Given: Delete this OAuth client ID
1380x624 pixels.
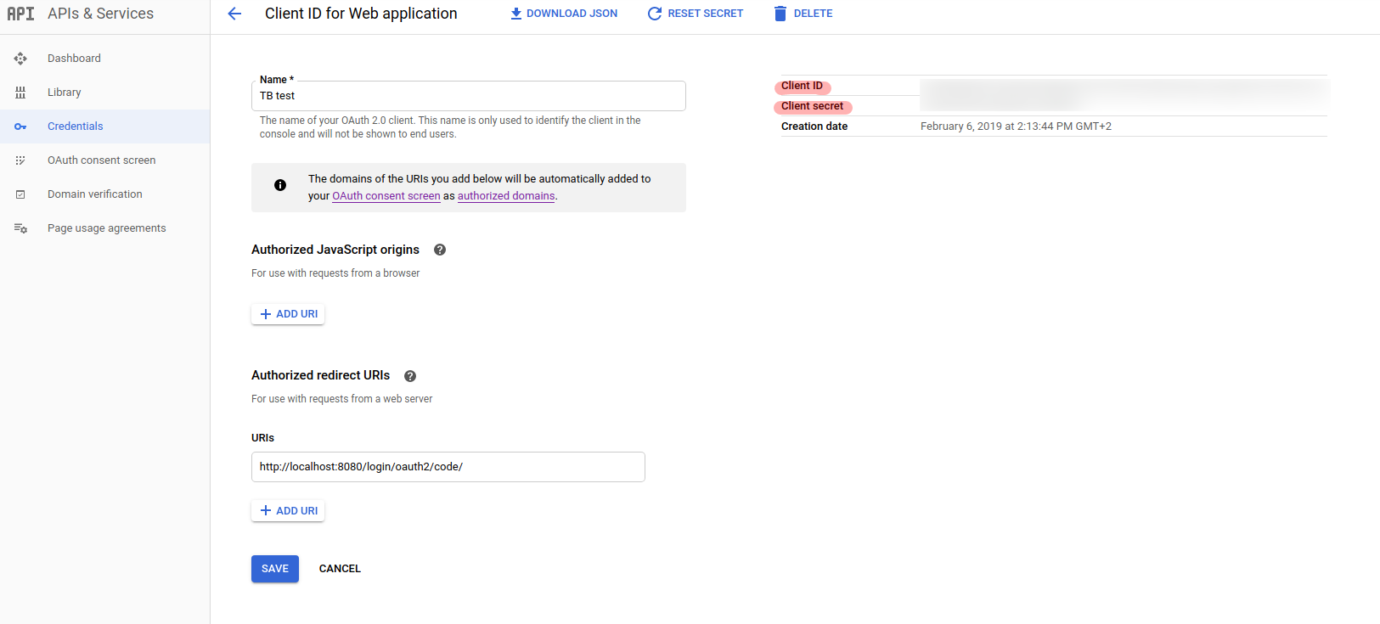Looking at the screenshot, I should (x=803, y=14).
